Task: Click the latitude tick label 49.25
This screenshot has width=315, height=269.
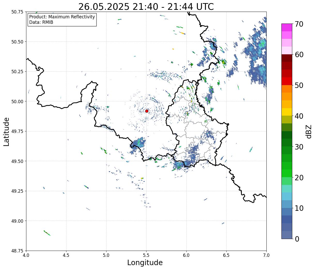Action: [x=17, y=191]
